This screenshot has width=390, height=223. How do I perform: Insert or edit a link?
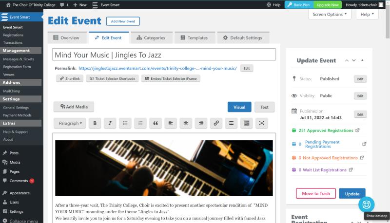coord(216,123)
